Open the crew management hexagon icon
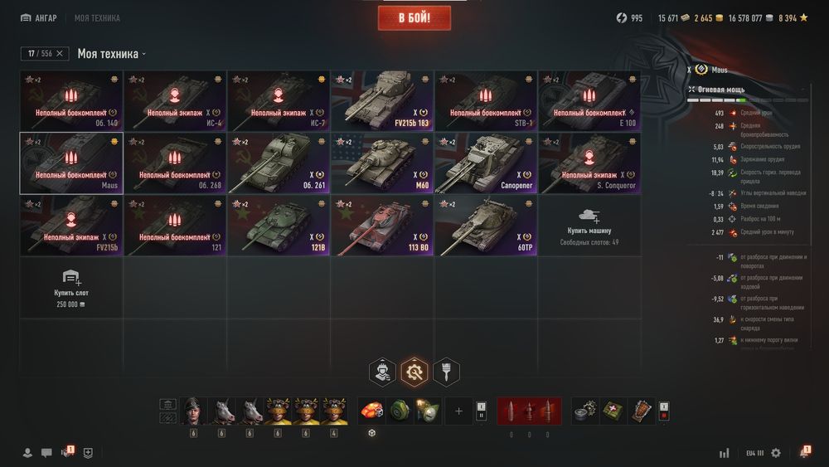 382,372
